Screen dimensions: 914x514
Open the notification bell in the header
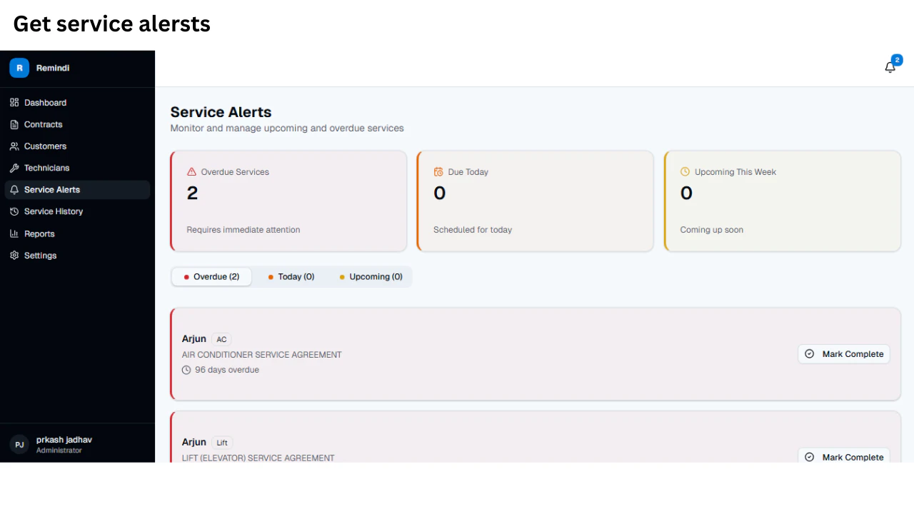(890, 68)
